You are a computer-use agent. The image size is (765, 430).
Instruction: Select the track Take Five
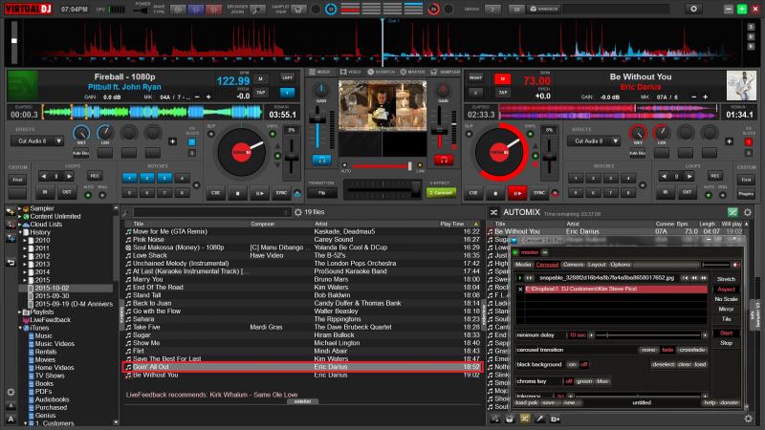146,327
